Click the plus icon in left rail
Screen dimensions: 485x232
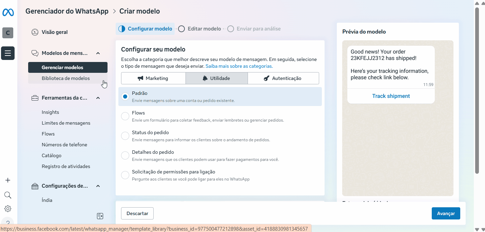pos(8,180)
